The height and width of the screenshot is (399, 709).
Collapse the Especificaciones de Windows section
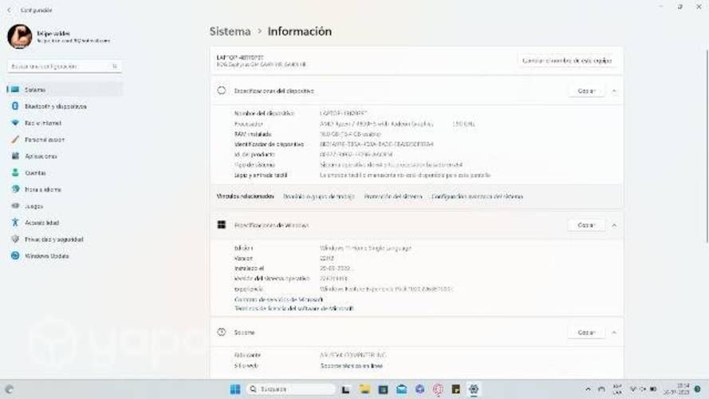pyautogui.click(x=614, y=225)
